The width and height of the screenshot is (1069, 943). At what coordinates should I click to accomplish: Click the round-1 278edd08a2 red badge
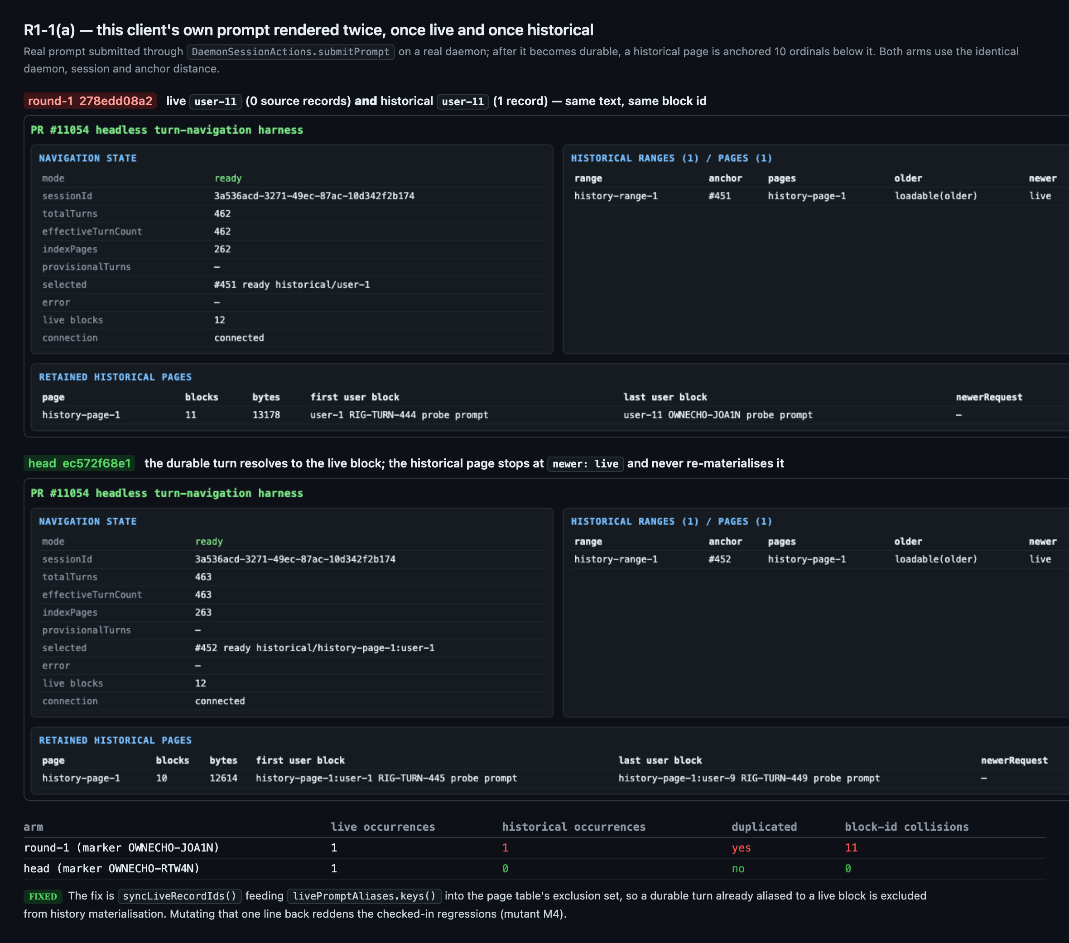coord(90,101)
